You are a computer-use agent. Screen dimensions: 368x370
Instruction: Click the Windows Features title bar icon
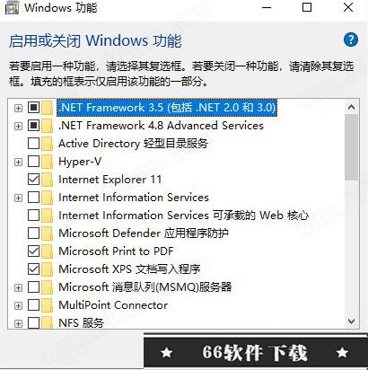[13, 8]
